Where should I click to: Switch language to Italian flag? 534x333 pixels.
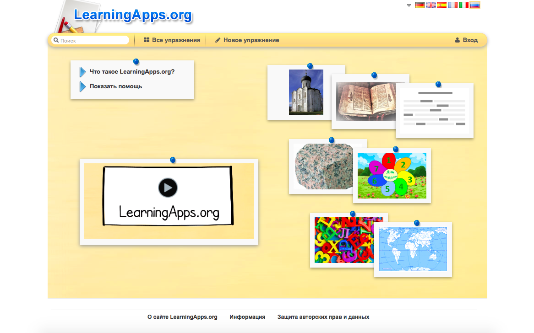pyautogui.click(x=463, y=5)
